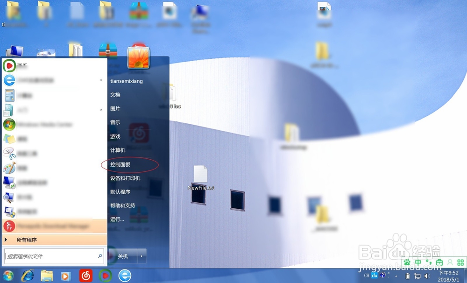Click the Windows Start orb
467x283 pixels.
tap(8, 276)
